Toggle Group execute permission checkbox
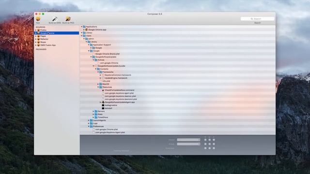This screenshot has height=174, width=310. tap(214, 144)
